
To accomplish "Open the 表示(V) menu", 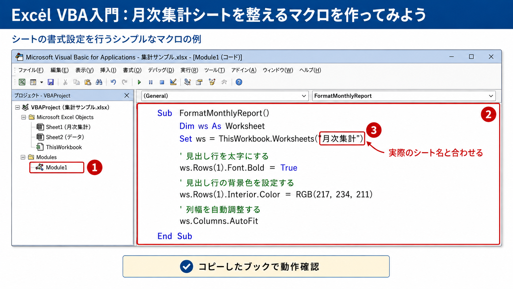I will click(x=84, y=70).
